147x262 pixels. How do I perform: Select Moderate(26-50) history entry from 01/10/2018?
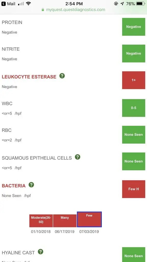click(x=41, y=221)
